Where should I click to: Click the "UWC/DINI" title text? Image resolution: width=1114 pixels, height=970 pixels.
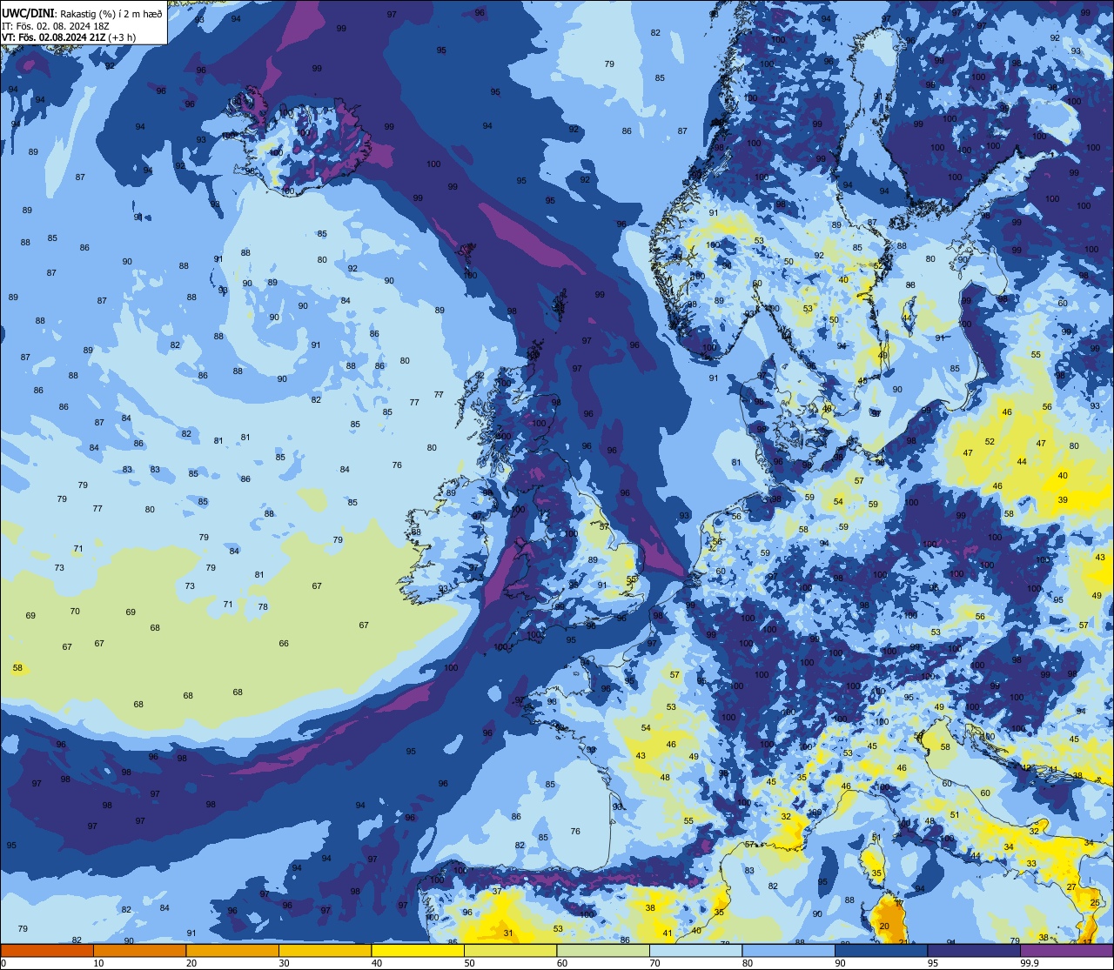(x=29, y=14)
